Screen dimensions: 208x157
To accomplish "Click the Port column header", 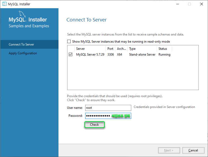I will pos(110,49).
